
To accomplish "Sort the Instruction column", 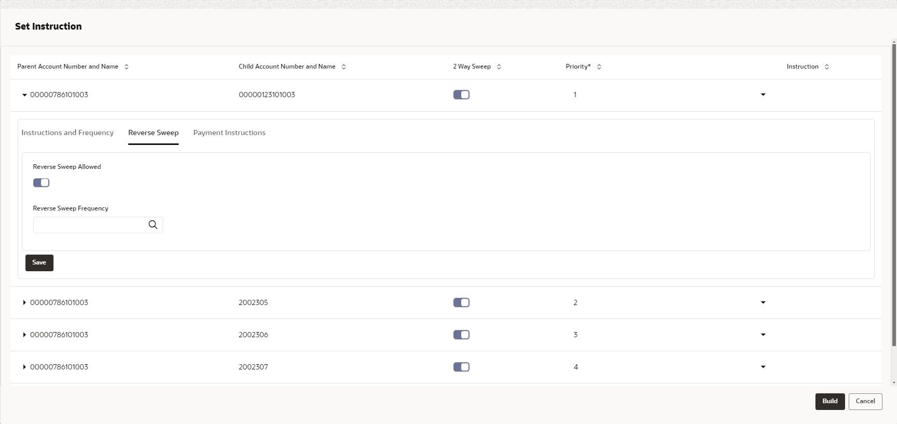I will [826, 67].
